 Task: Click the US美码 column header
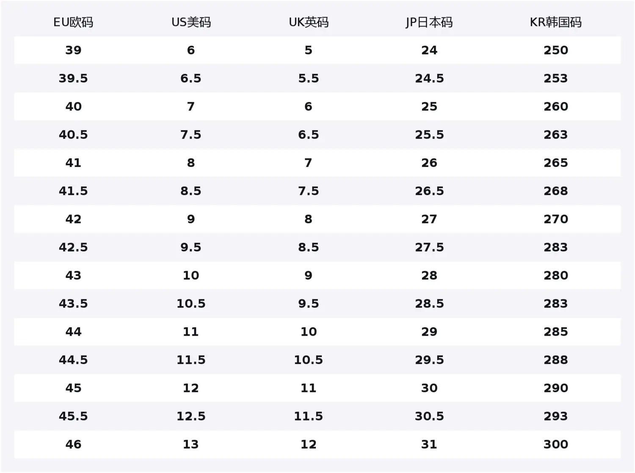click(x=191, y=22)
